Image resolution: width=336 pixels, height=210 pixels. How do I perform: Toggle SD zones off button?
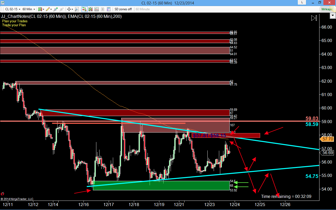pos(123,9)
